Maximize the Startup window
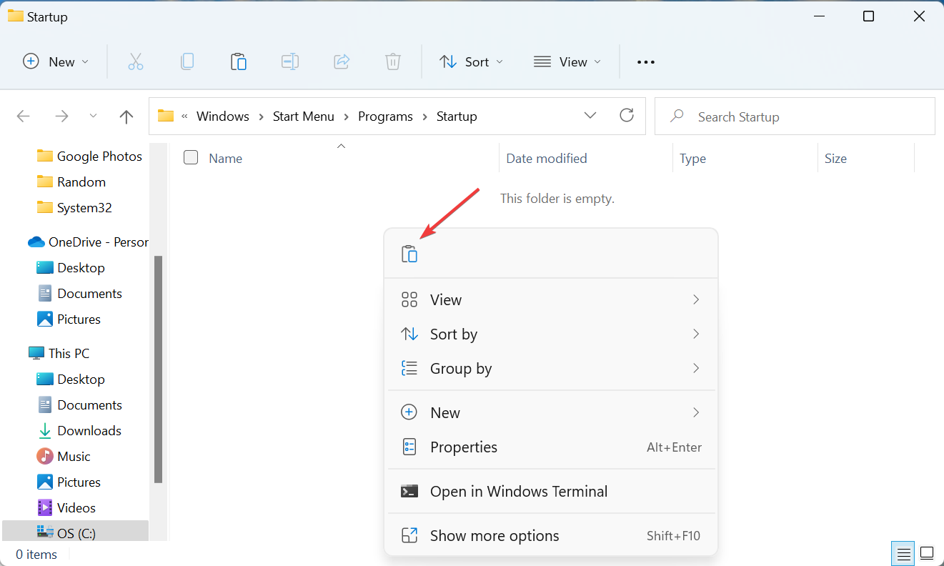The width and height of the screenshot is (944, 566). (868, 16)
